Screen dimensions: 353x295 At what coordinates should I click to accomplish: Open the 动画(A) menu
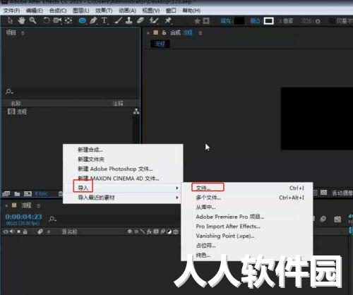point(127,11)
